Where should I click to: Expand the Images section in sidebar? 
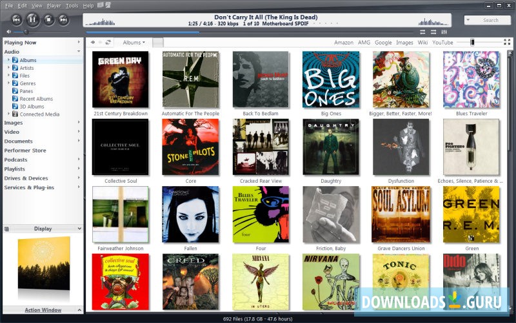click(x=79, y=122)
